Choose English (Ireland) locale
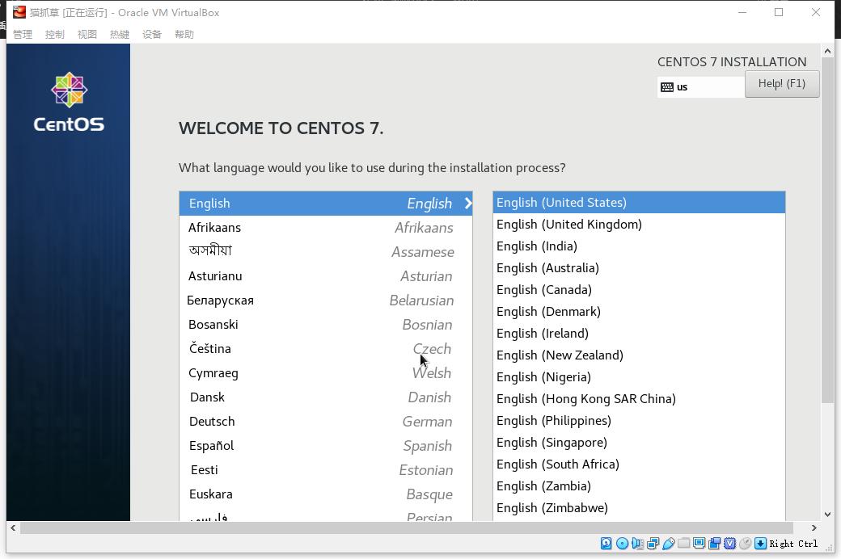 pos(639,334)
